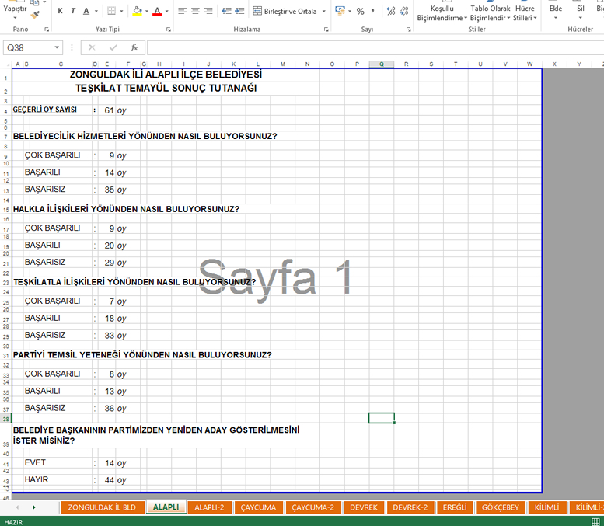
Task: Align text left
Action: pyautogui.click(x=182, y=11)
